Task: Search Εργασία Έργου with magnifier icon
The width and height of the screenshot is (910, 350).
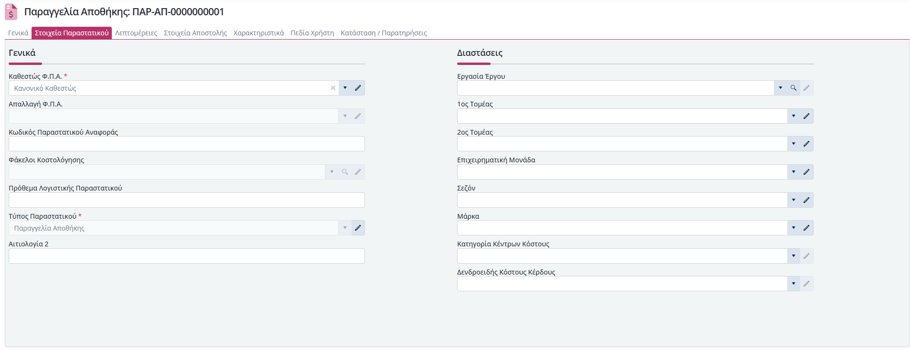Action: pos(793,88)
